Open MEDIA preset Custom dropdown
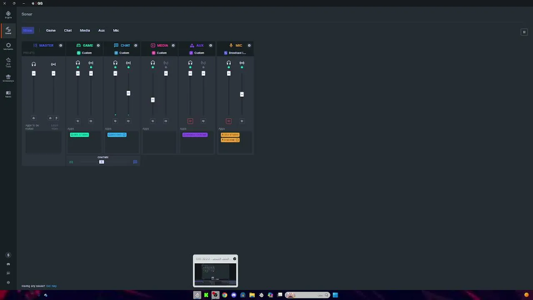 point(159,53)
